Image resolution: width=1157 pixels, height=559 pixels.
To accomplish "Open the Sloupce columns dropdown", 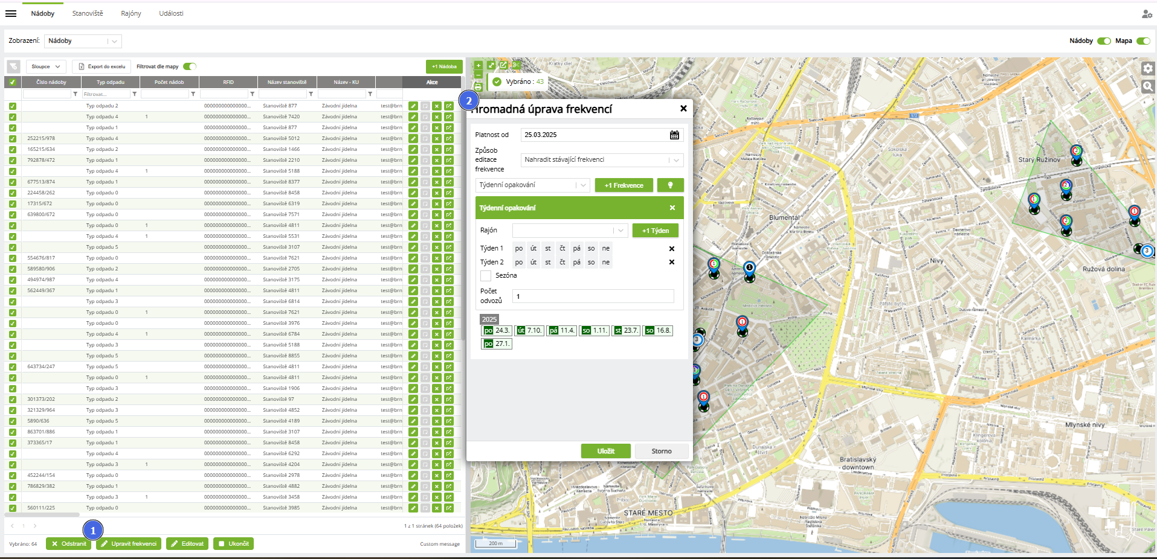I will click(x=46, y=66).
